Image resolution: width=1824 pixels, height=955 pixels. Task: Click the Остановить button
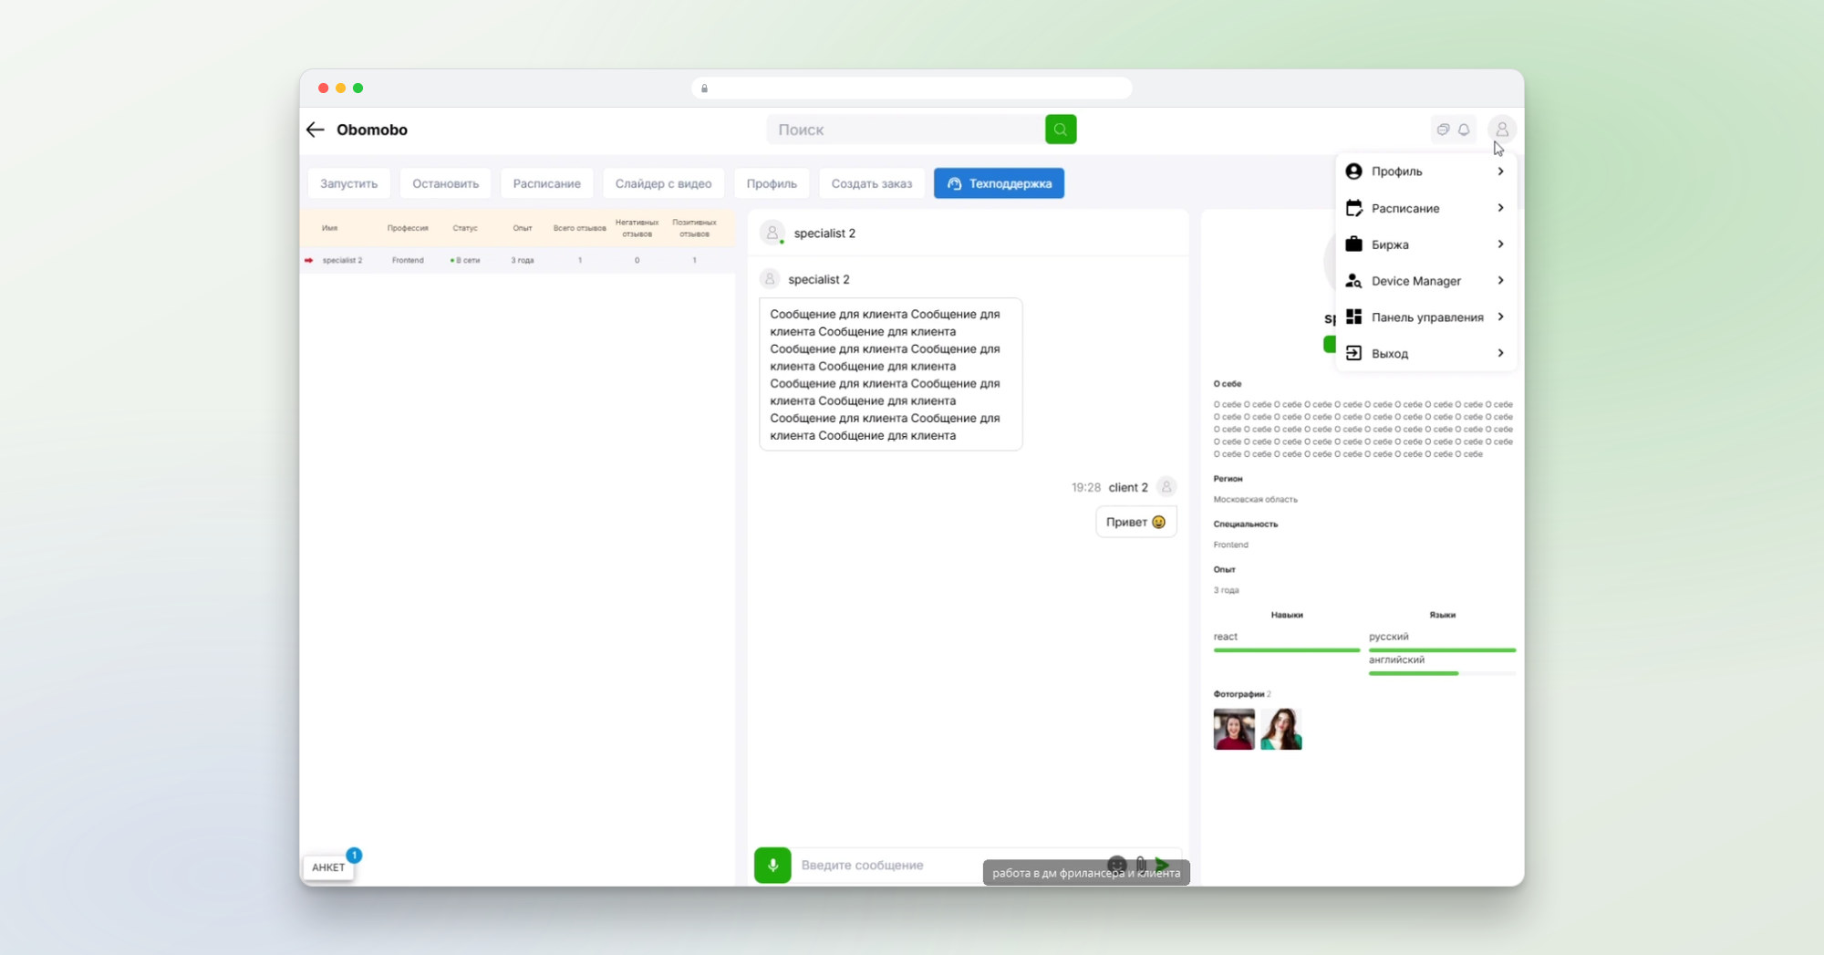[x=445, y=183]
